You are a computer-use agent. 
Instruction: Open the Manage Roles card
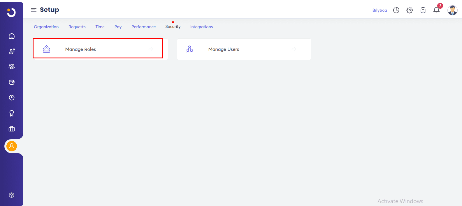coord(100,49)
